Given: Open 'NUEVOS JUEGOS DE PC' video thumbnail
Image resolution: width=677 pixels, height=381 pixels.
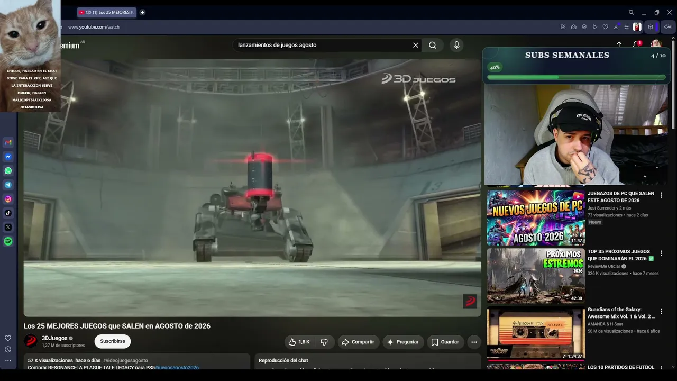Looking at the screenshot, I should tap(536, 217).
